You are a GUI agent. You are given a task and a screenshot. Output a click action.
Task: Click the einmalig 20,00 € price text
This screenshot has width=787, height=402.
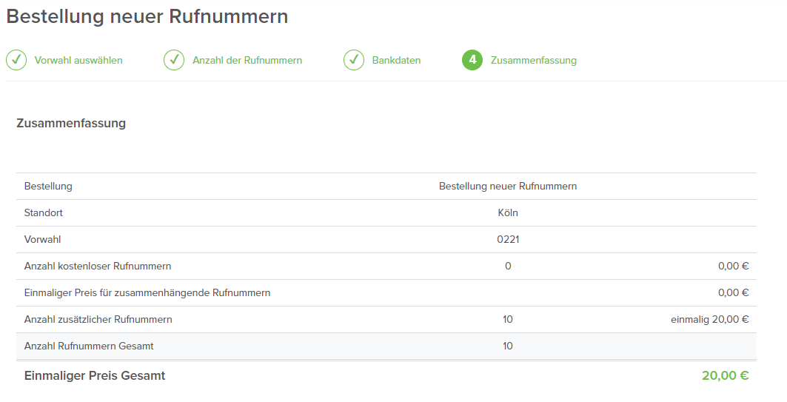pyautogui.click(x=710, y=319)
